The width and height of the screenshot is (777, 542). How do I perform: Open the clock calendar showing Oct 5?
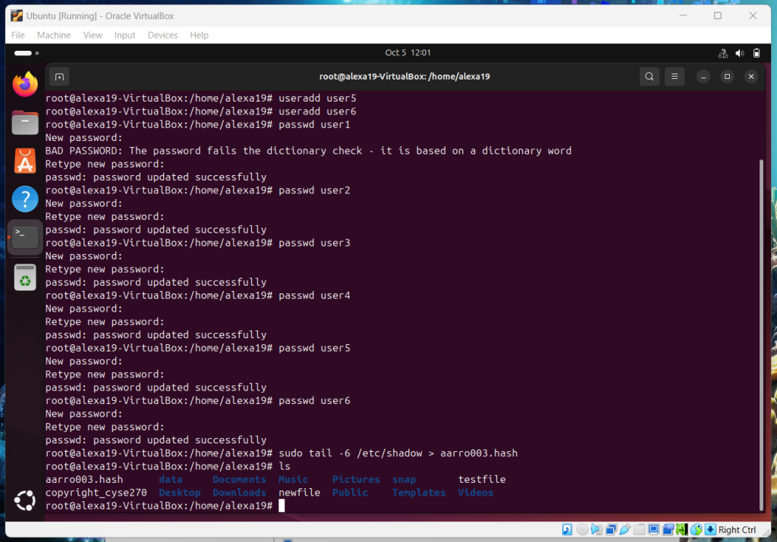click(407, 53)
